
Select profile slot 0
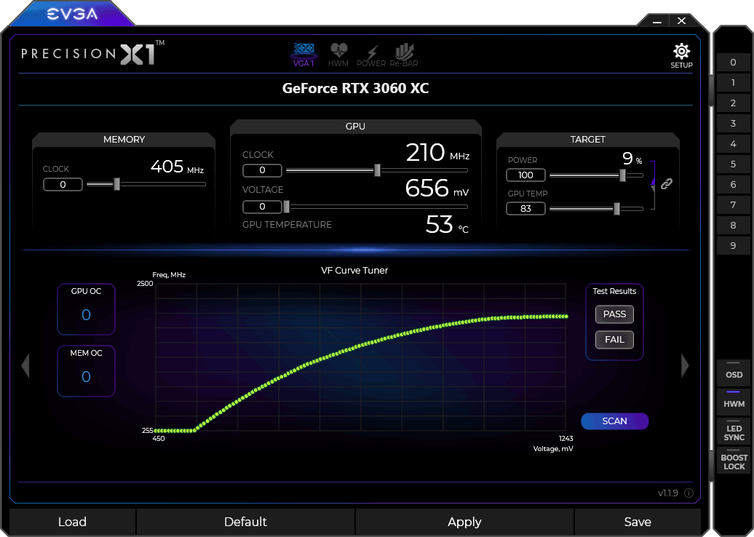(x=734, y=62)
